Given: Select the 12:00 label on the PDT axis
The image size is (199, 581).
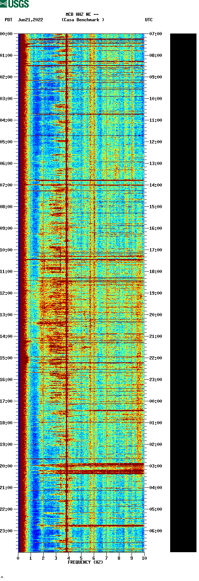Looking at the screenshot, I should click(6, 293).
